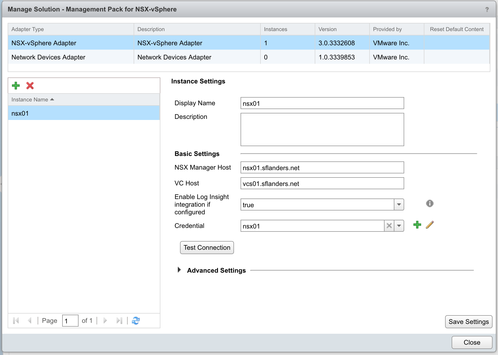This screenshot has width=498, height=355.
Task: Select the NSX-vSphere Adapter row
Action: pos(44,43)
